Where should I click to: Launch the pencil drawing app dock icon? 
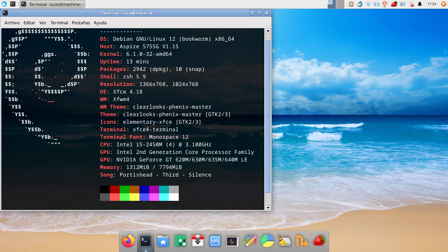pos(250,241)
